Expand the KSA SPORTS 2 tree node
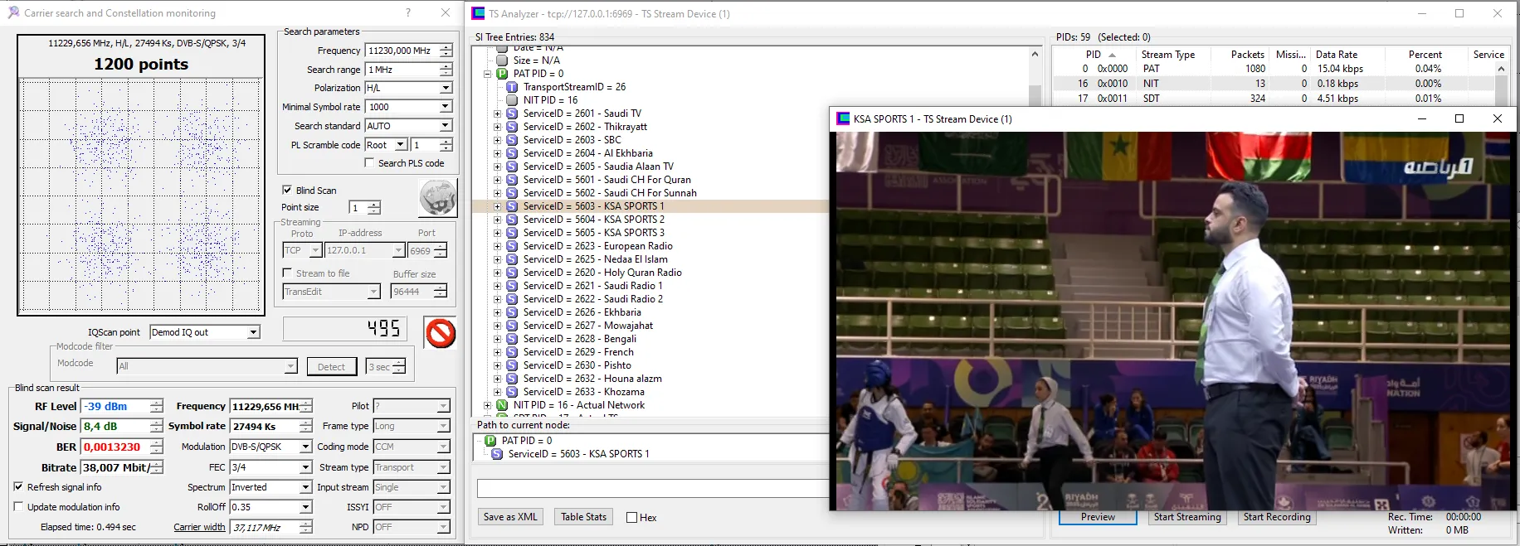1520x546 pixels. point(497,220)
